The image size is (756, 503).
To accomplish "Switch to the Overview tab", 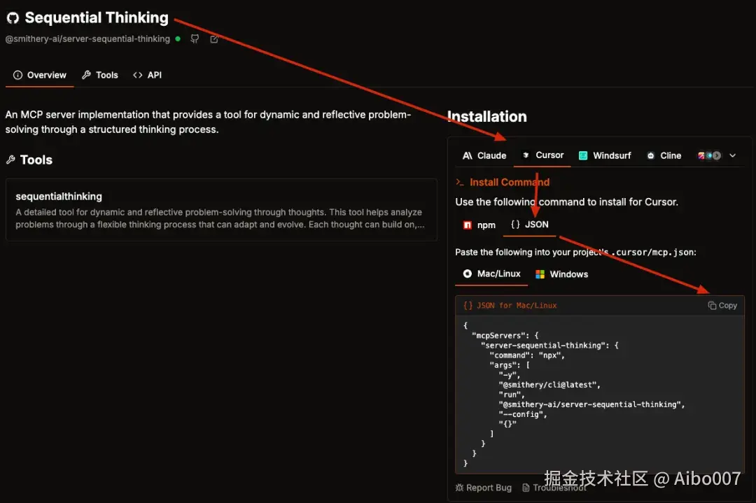I will point(39,75).
